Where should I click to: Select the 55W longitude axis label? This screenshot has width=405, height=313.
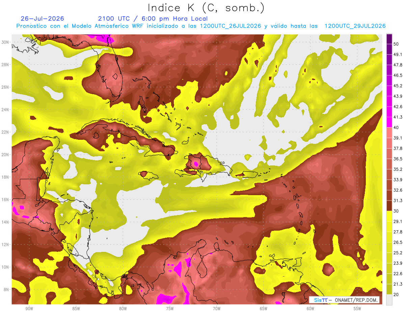tap(357, 309)
